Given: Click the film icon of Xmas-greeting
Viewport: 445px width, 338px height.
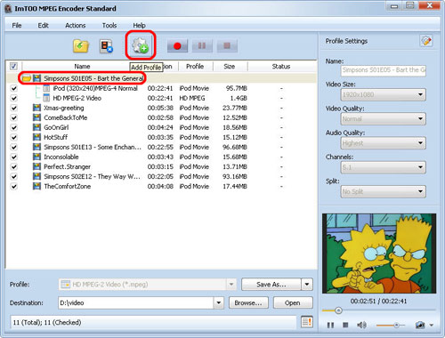Looking at the screenshot, I should pyautogui.click(x=36, y=108).
